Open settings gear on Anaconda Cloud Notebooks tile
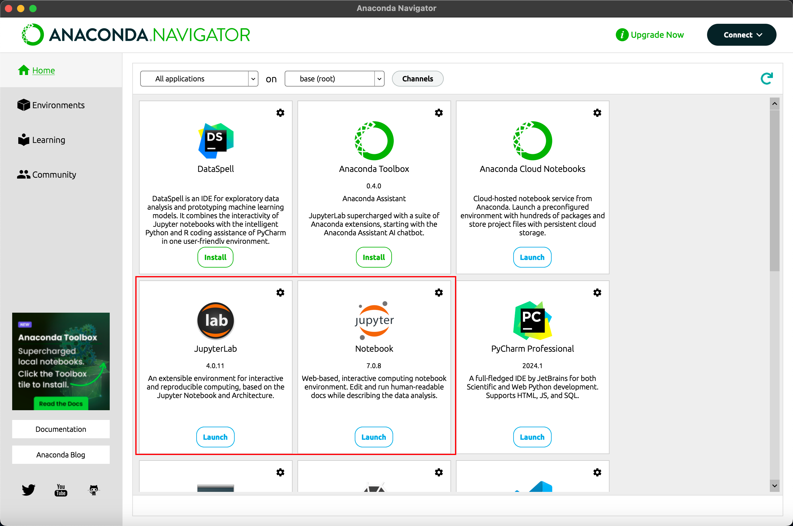 click(x=597, y=113)
